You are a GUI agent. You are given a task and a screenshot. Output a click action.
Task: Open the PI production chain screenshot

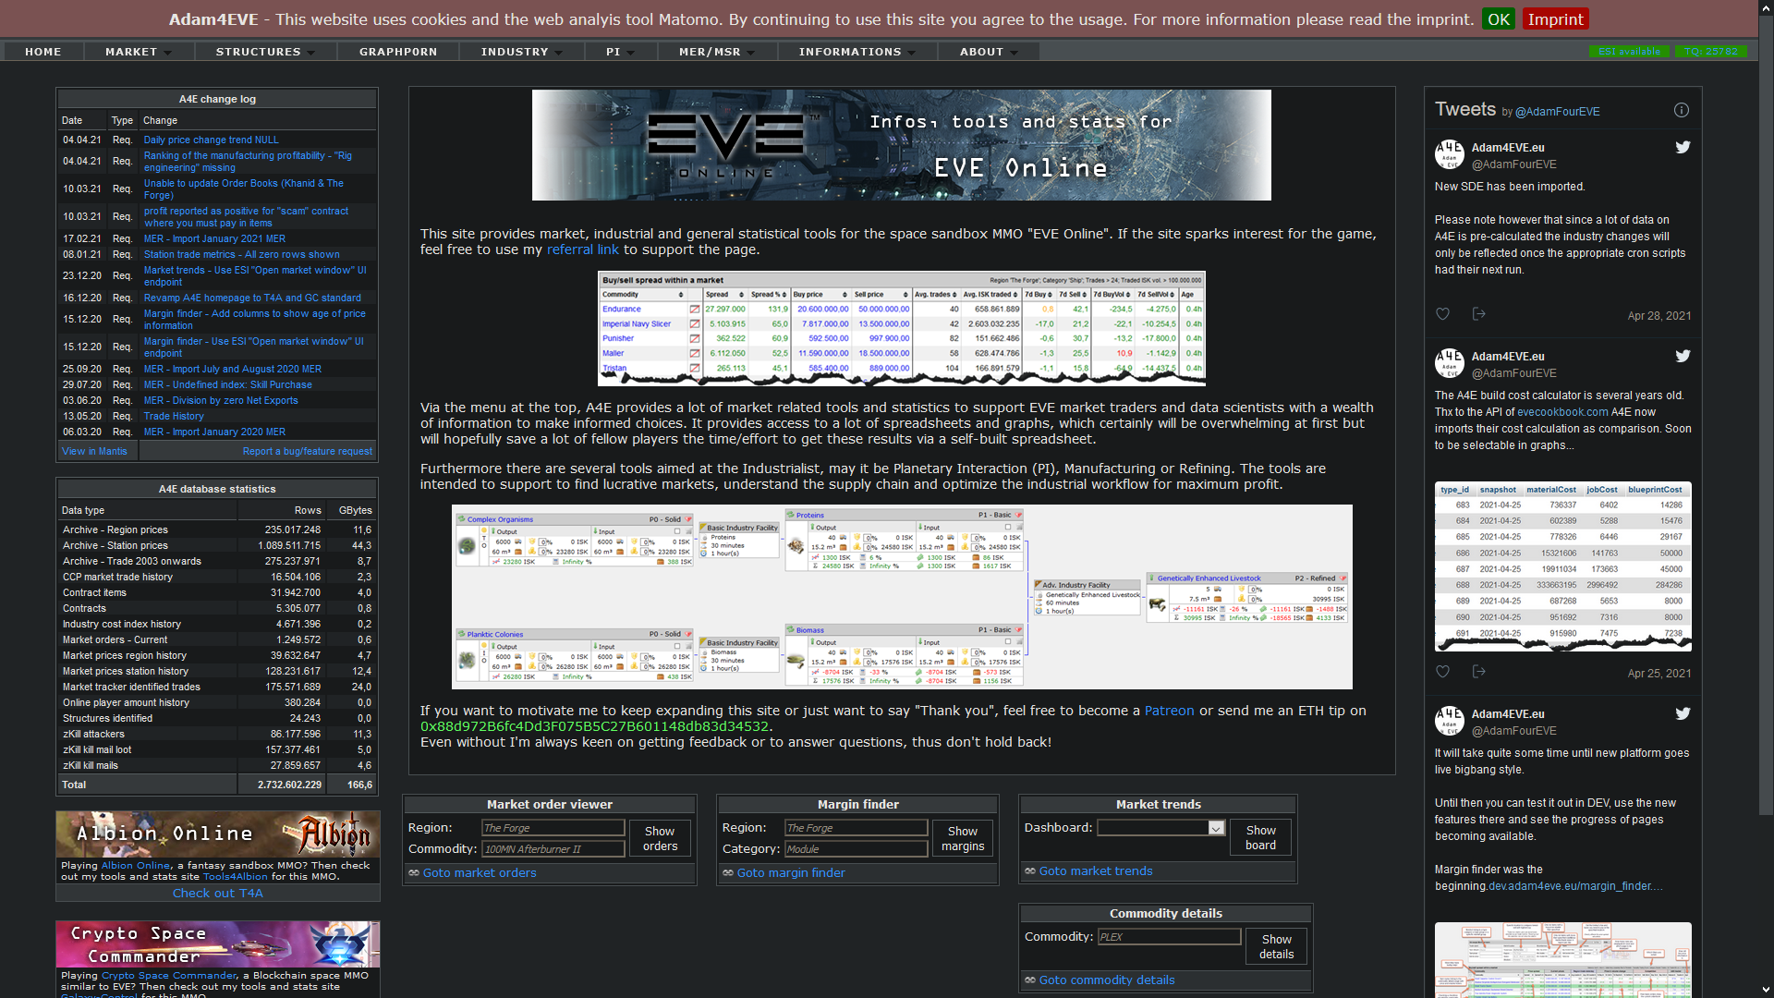902,597
